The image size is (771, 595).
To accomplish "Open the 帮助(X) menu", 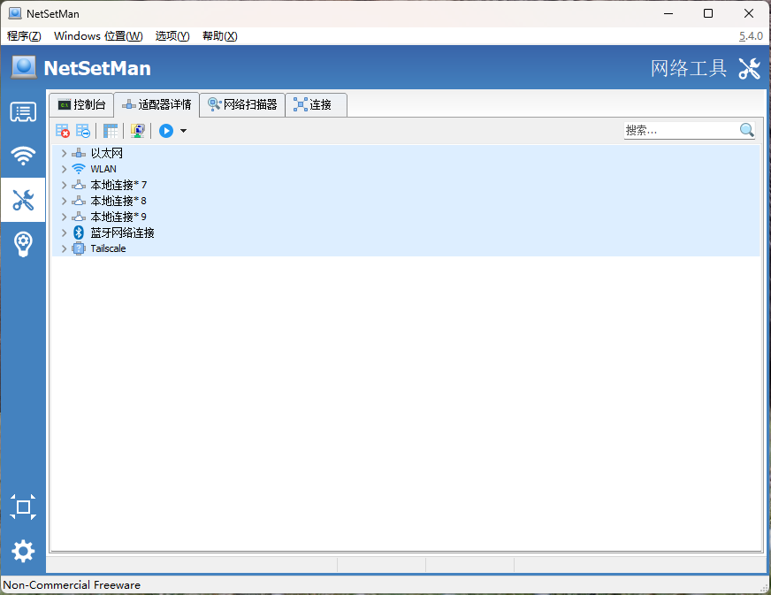I will coord(220,36).
